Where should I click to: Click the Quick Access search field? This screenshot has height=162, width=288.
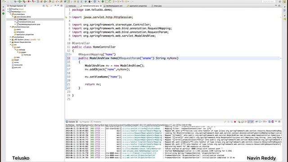[268, 1]
